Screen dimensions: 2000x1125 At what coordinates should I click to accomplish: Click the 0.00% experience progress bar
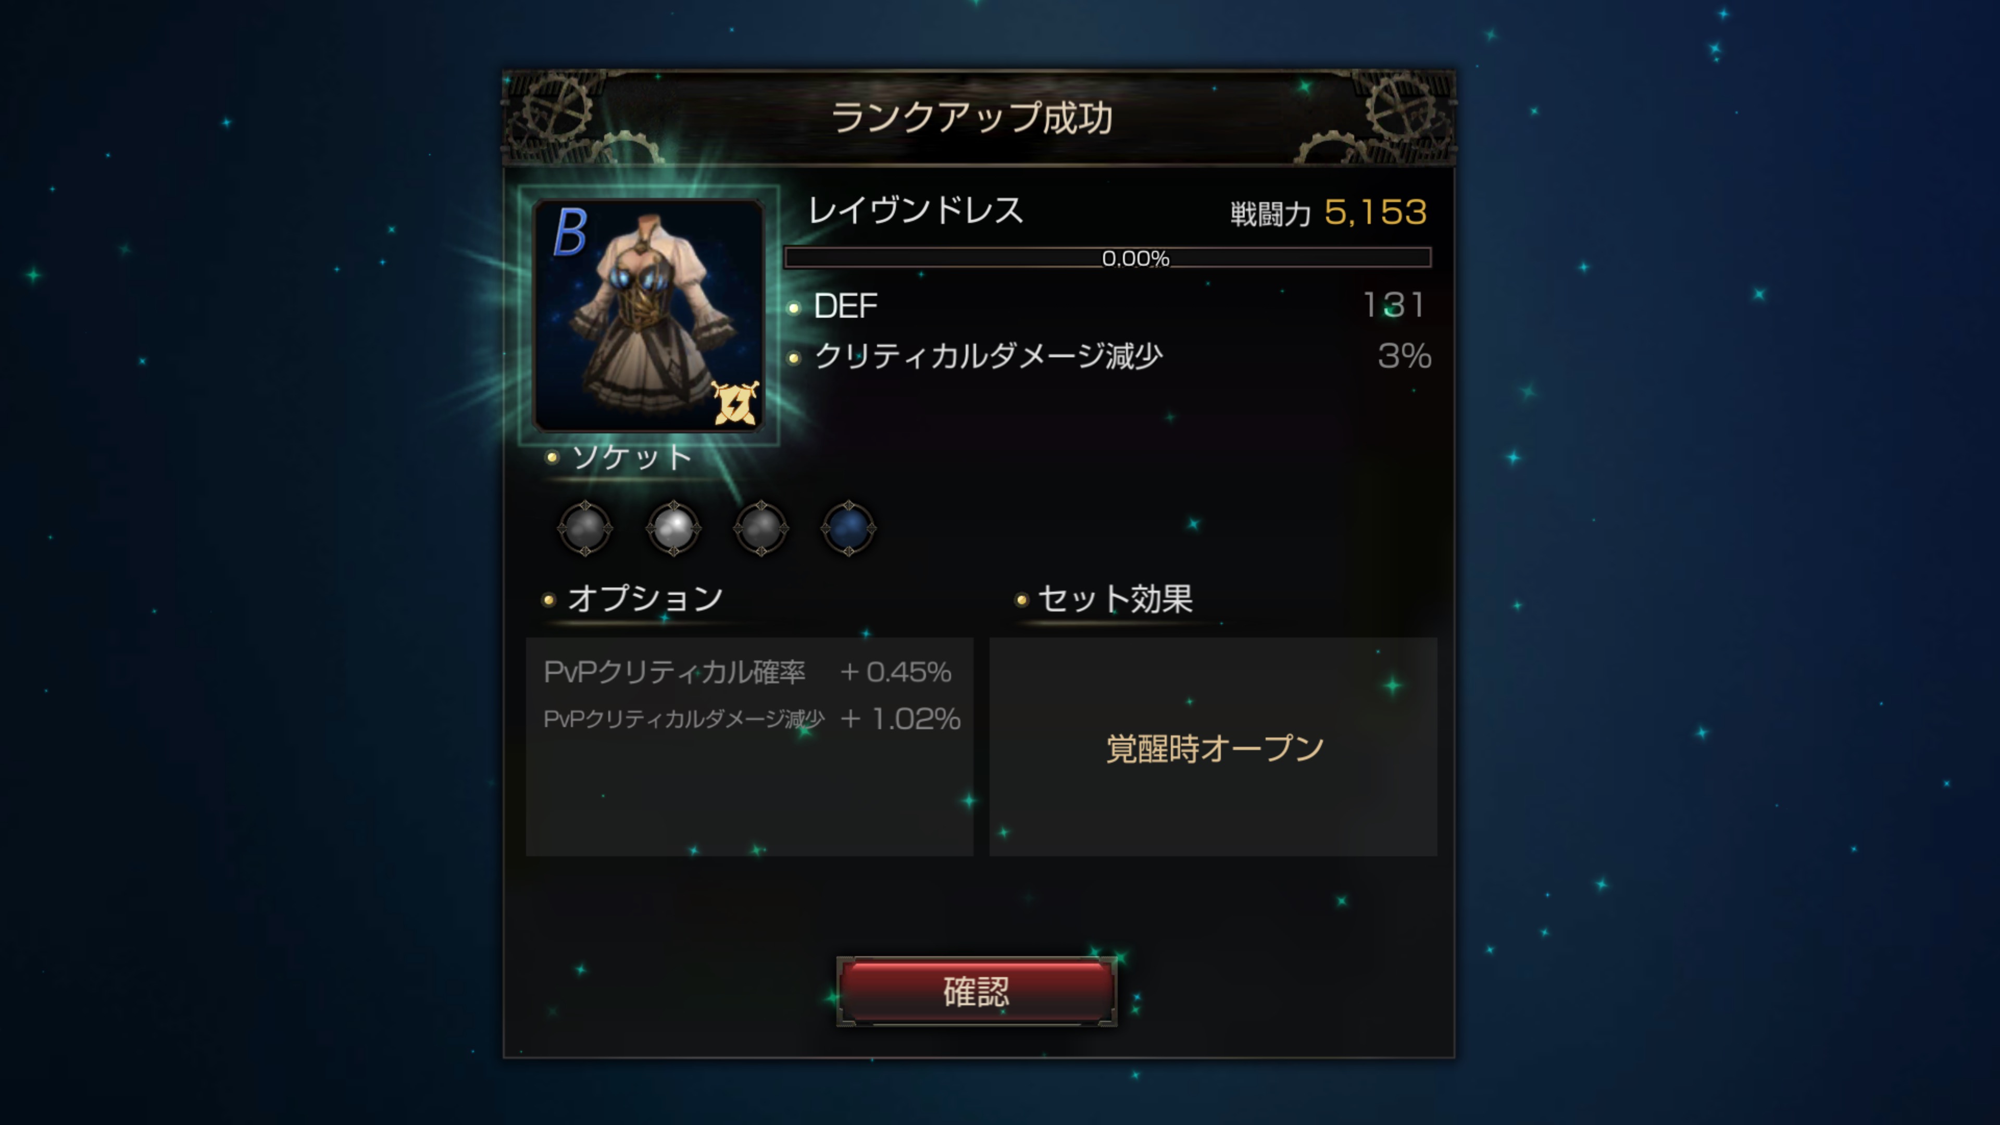[x=1108, y=258]
